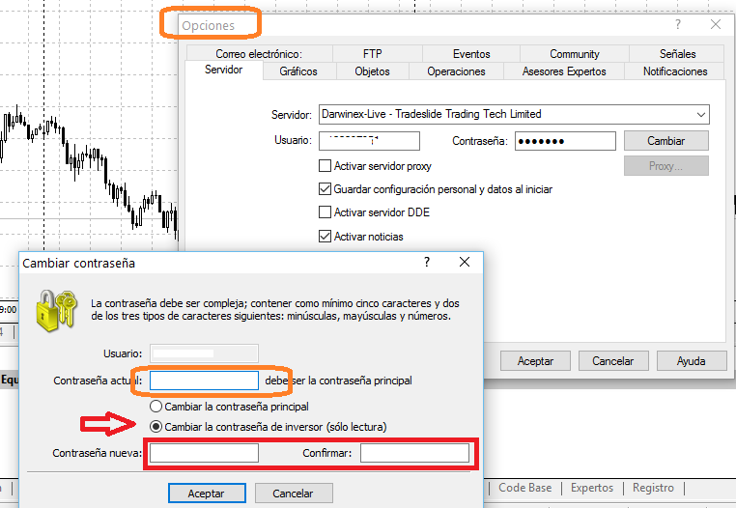The height and width of the screenshot is (508, 736).
Task: Go to the Notificaciones tab
Action: (675, 71)
